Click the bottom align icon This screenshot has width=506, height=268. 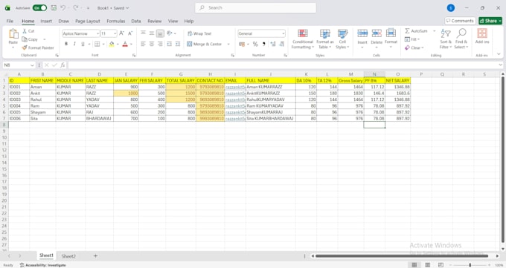point(160,33)
